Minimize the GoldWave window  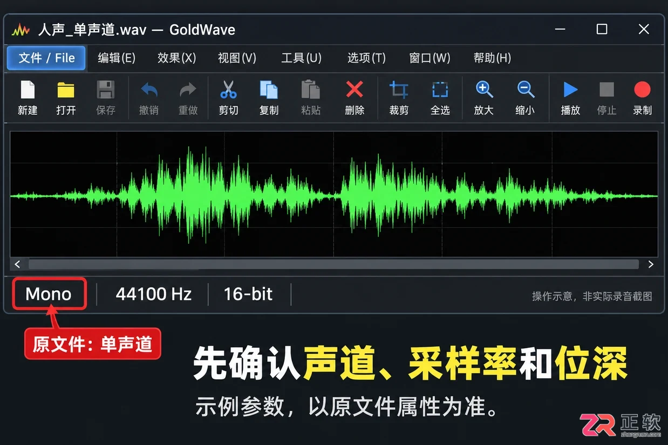coord(560,29)
